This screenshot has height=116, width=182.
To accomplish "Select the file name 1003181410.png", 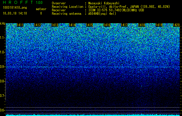I will click(15, 8).
